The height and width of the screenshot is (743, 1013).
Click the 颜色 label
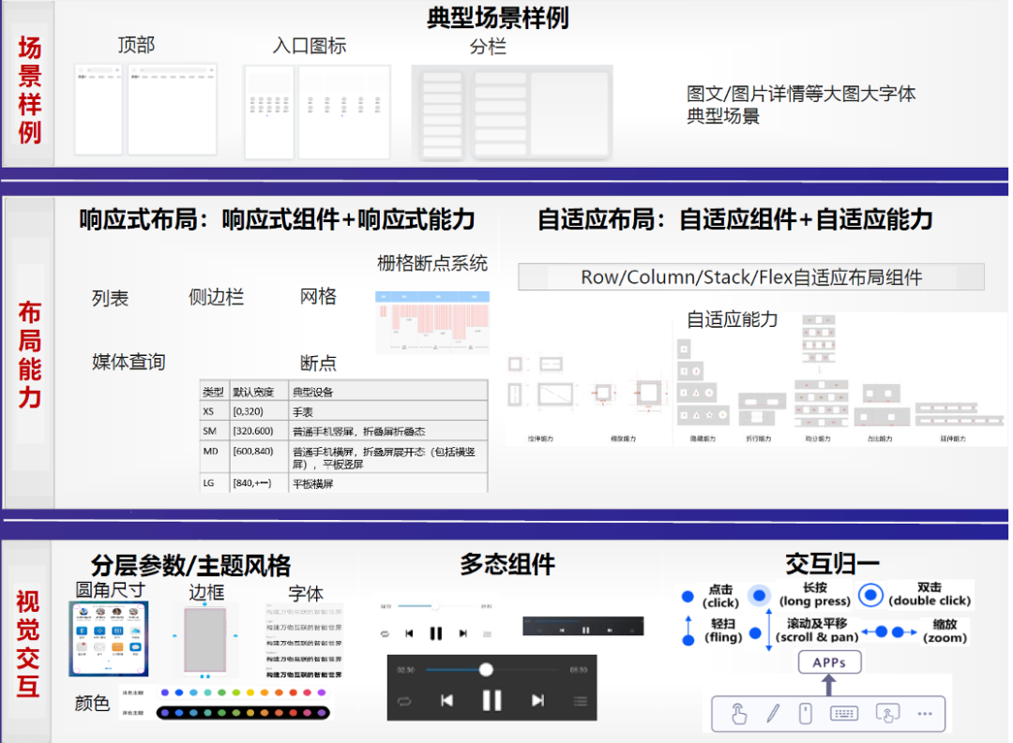(92, 703)
